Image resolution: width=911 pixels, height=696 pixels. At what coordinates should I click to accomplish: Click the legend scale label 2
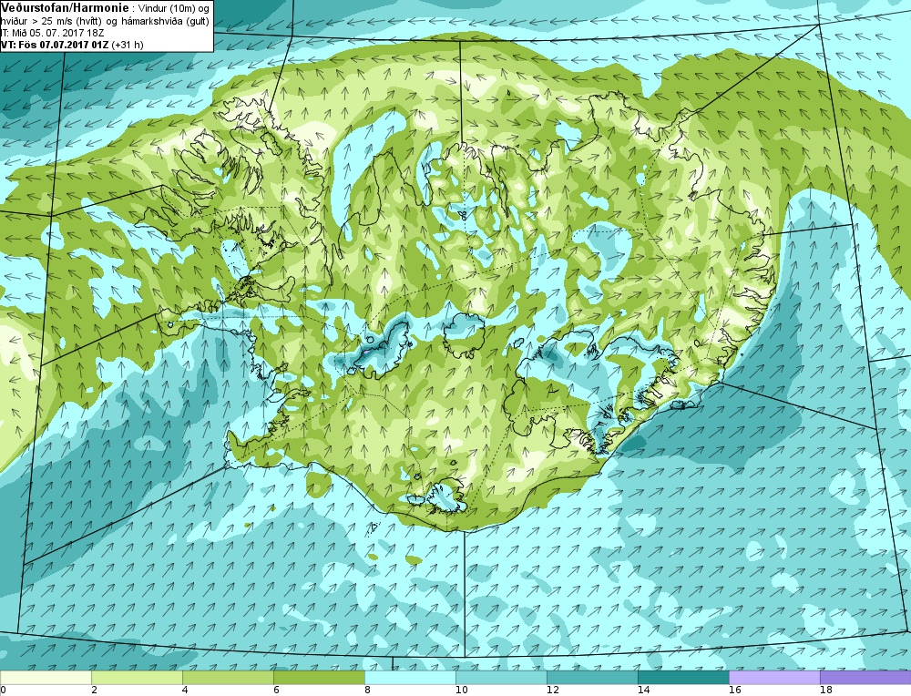coord(95,691)
